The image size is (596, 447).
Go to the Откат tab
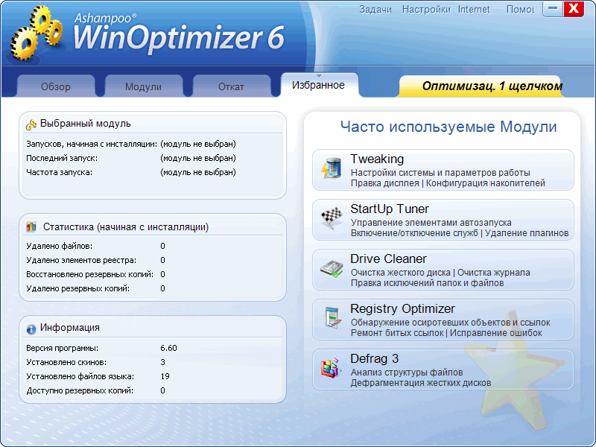click(x=231, y=86)
